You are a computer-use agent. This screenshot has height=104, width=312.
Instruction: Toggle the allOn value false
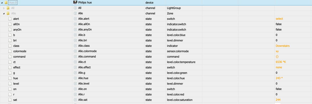pos(279,24)
